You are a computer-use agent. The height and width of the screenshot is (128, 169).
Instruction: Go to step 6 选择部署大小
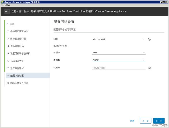click(x=16, y=61)
